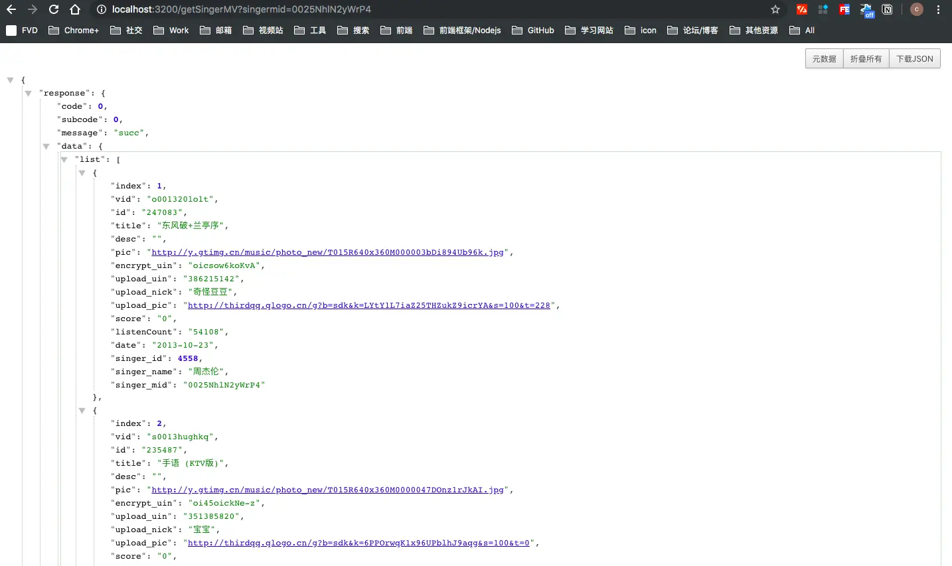Open the Chrome+ bookmarks folder
952x566 pixels.
pos(74,30)
